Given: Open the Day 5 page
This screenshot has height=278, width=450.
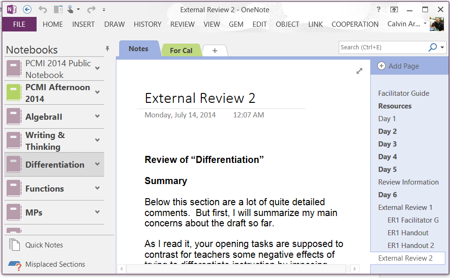Looking at the screenshot, I should [388, 169].
